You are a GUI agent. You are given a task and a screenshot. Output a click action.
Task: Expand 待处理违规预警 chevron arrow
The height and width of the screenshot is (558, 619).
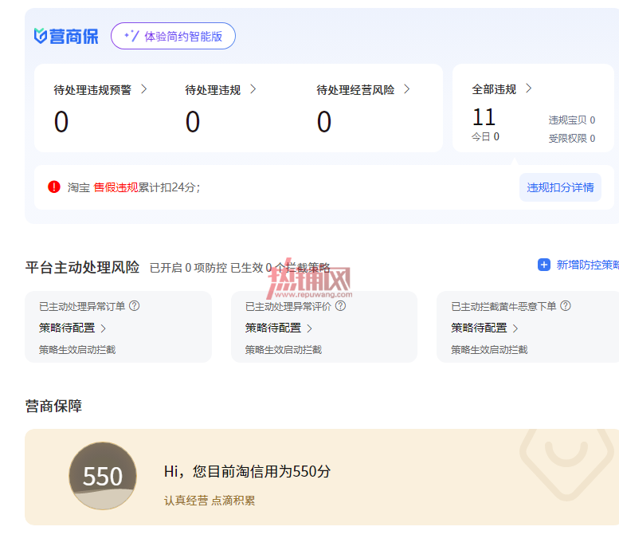(144, 89)
